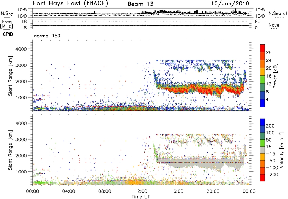Click the "4000" tick of the power panel
Screen dimensions: 288x199
coord(21,49)
